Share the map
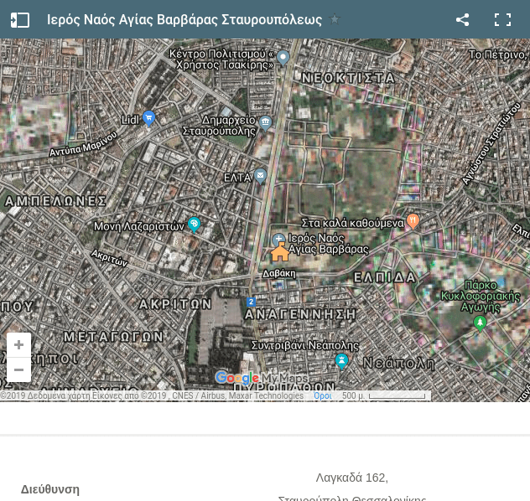The image size is (530, 501). click(462, 20)
